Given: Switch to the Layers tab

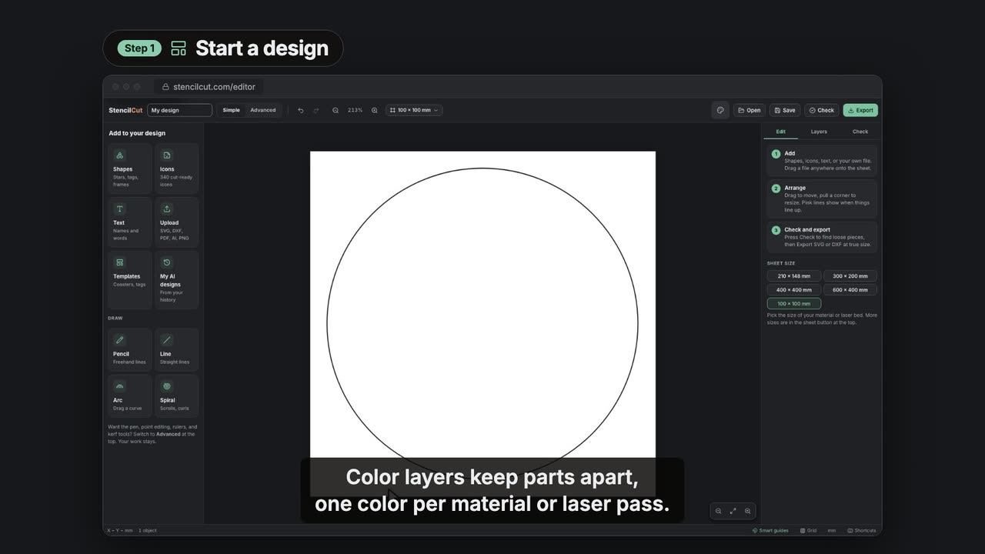Looking at the screenshot, I should tap(819, 132).
